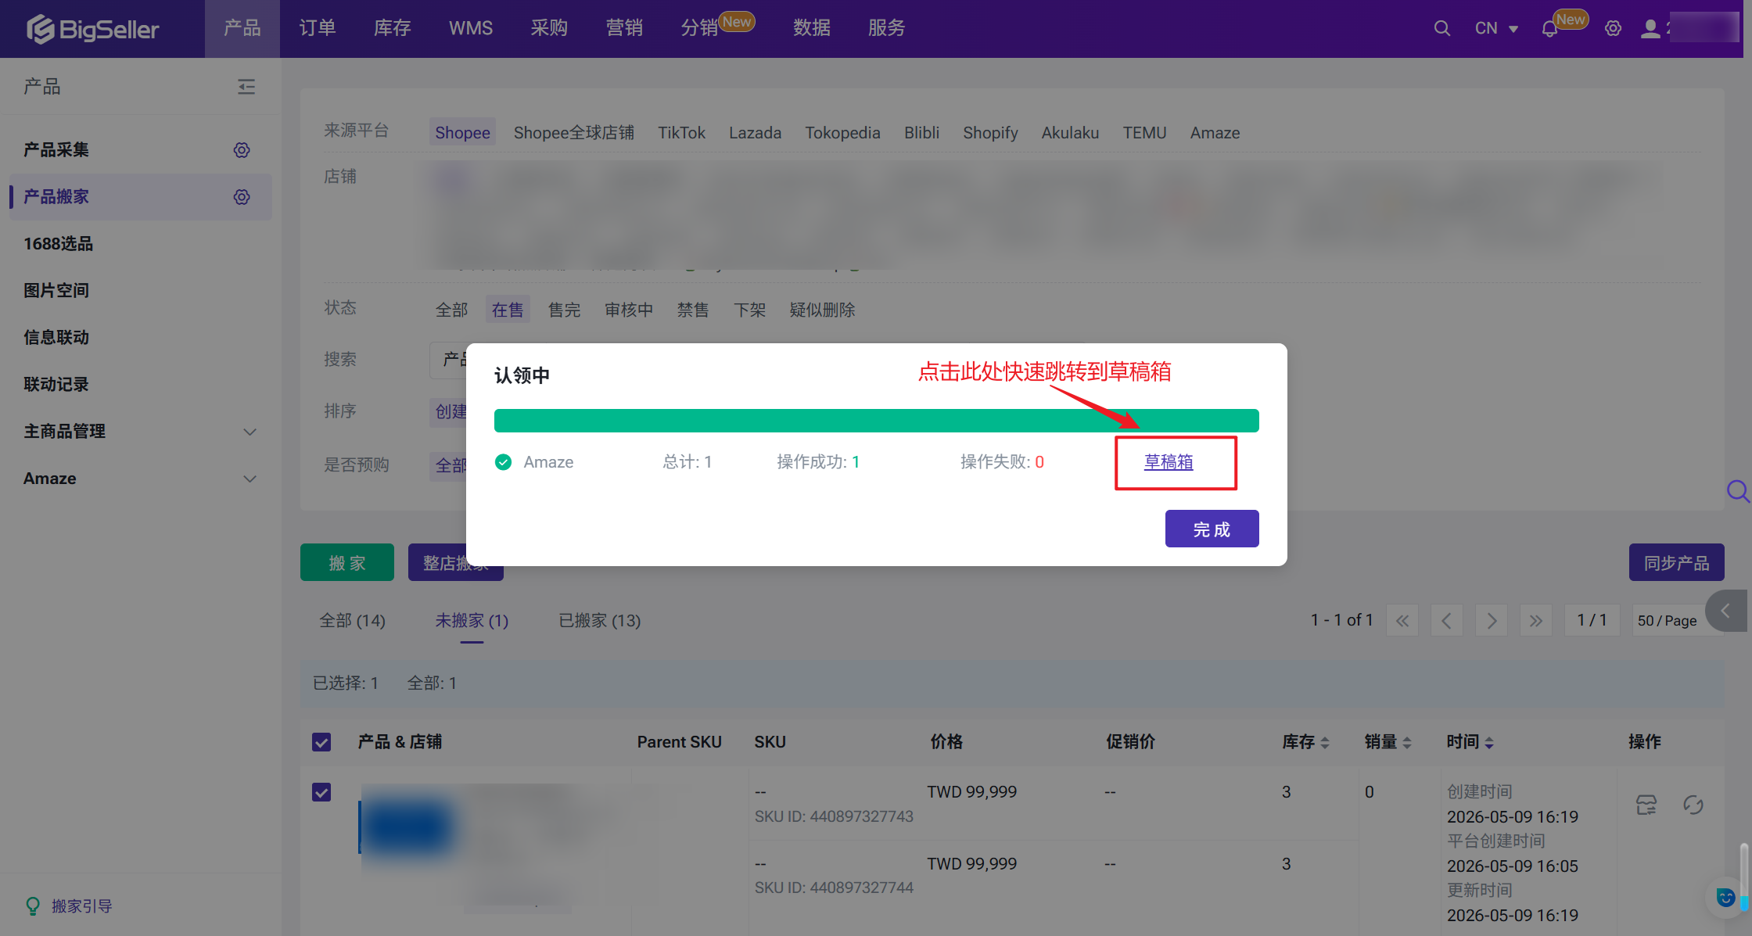Click the 搬家引导 lightbulb icon
1752x936 pixels.
point(33,906)
